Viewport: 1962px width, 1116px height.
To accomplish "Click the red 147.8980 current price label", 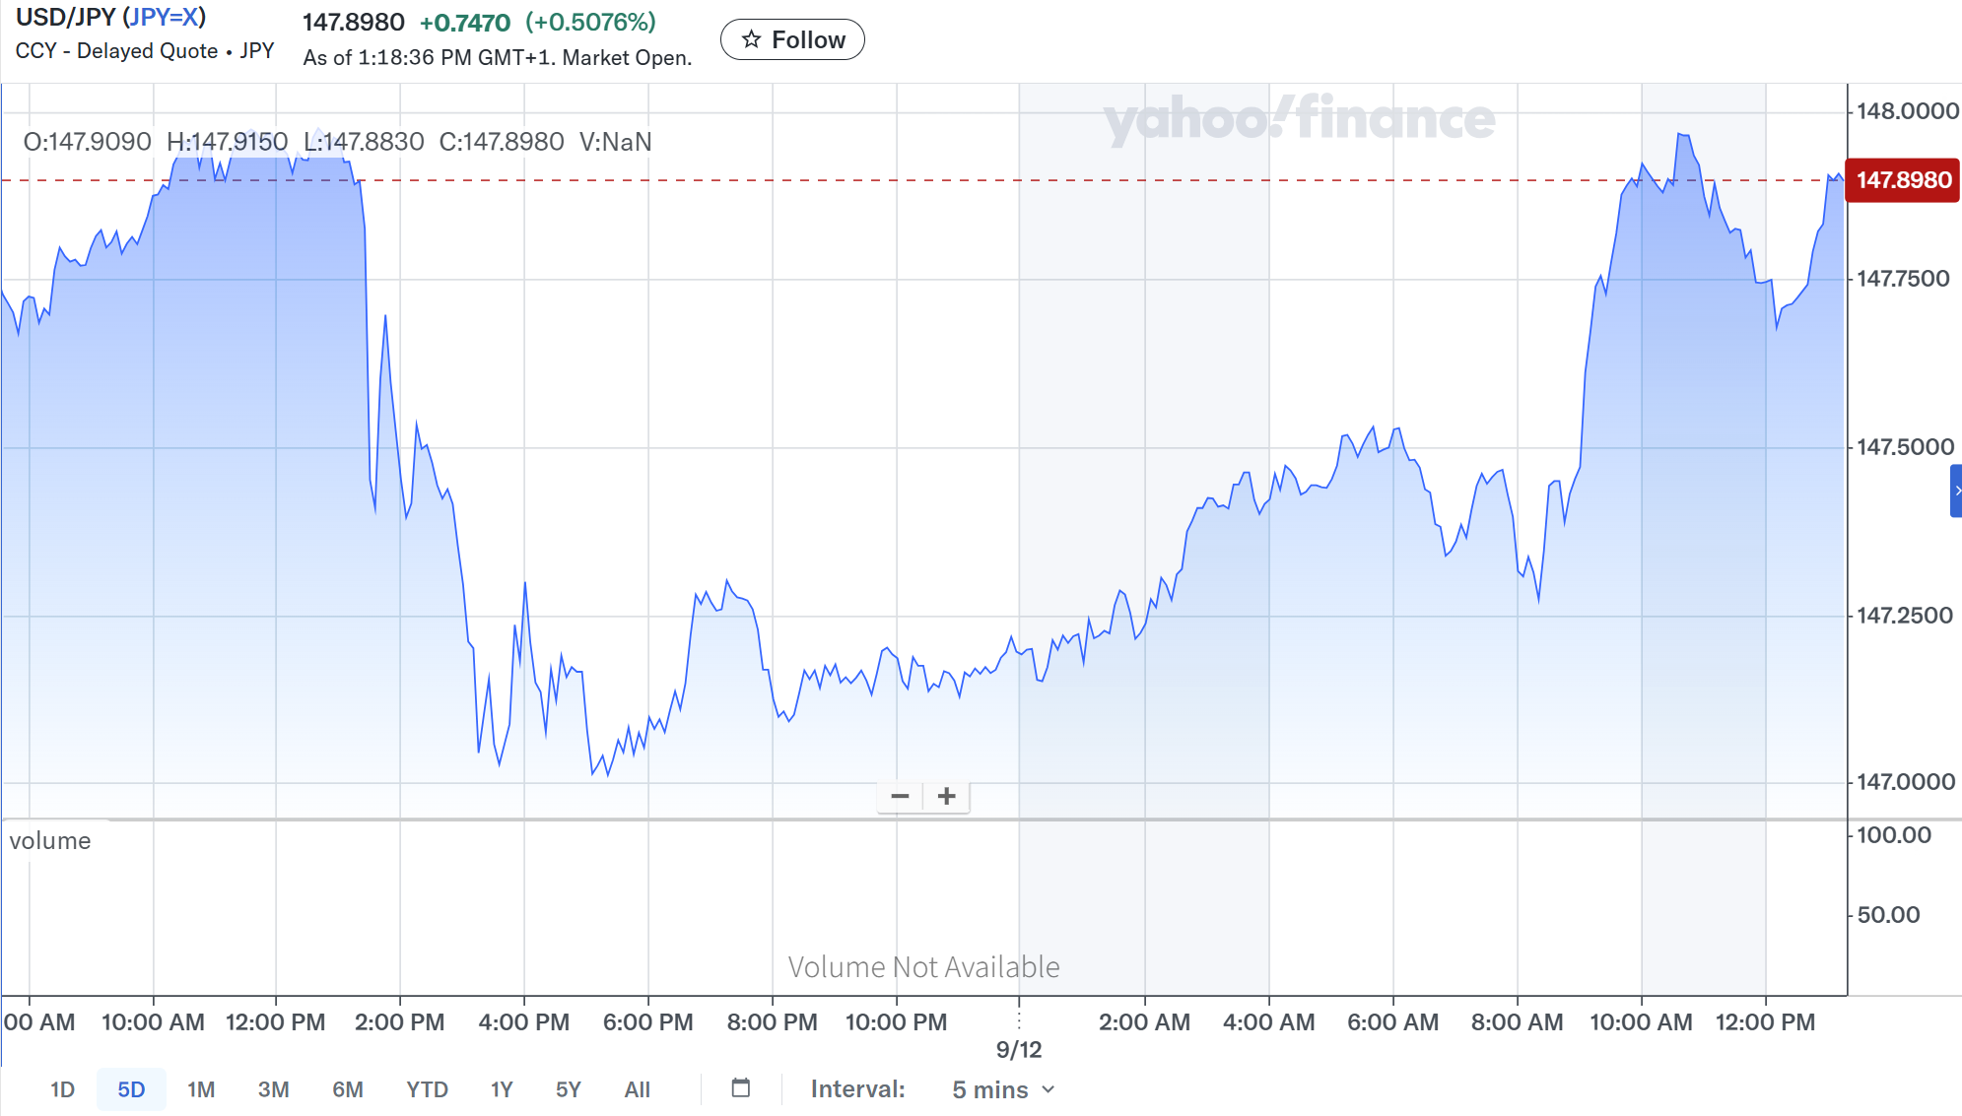I will [1903, 180].
